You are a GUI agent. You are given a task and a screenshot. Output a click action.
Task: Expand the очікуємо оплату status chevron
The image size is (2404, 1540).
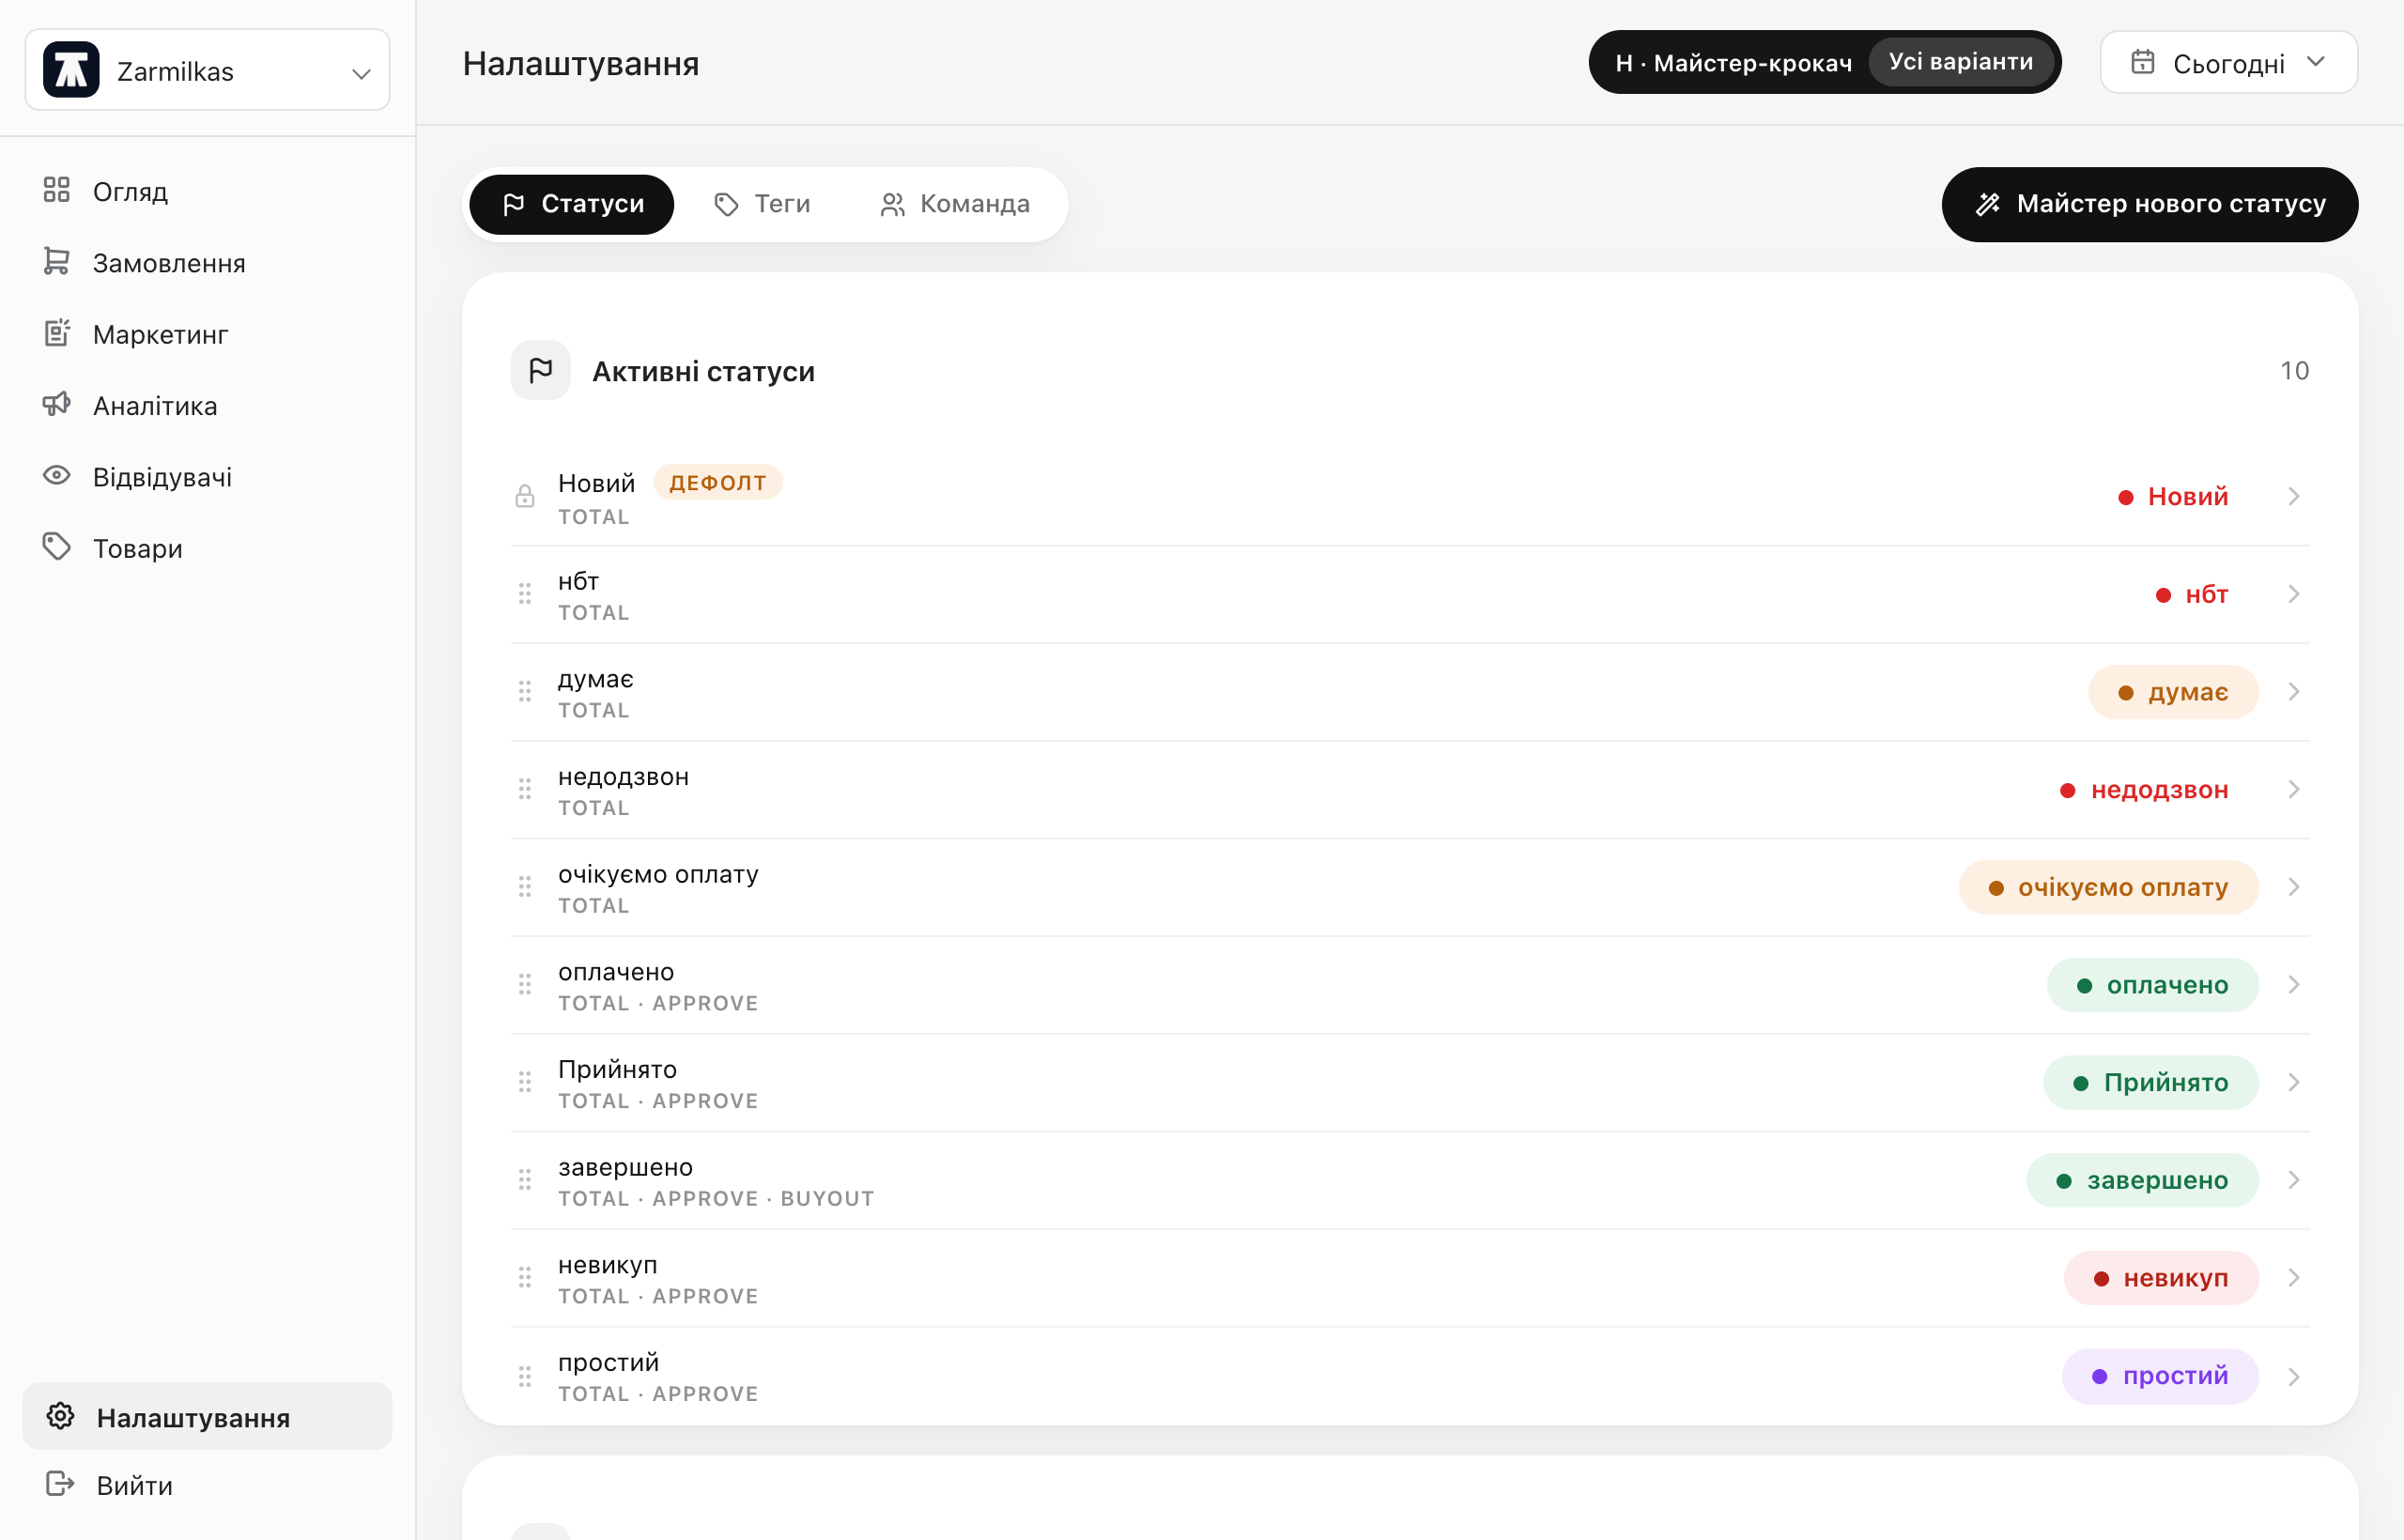(2294, 887)
